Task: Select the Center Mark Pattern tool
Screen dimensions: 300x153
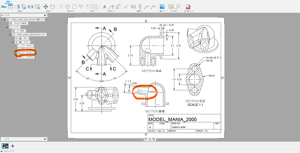Action: pos(74,6)
